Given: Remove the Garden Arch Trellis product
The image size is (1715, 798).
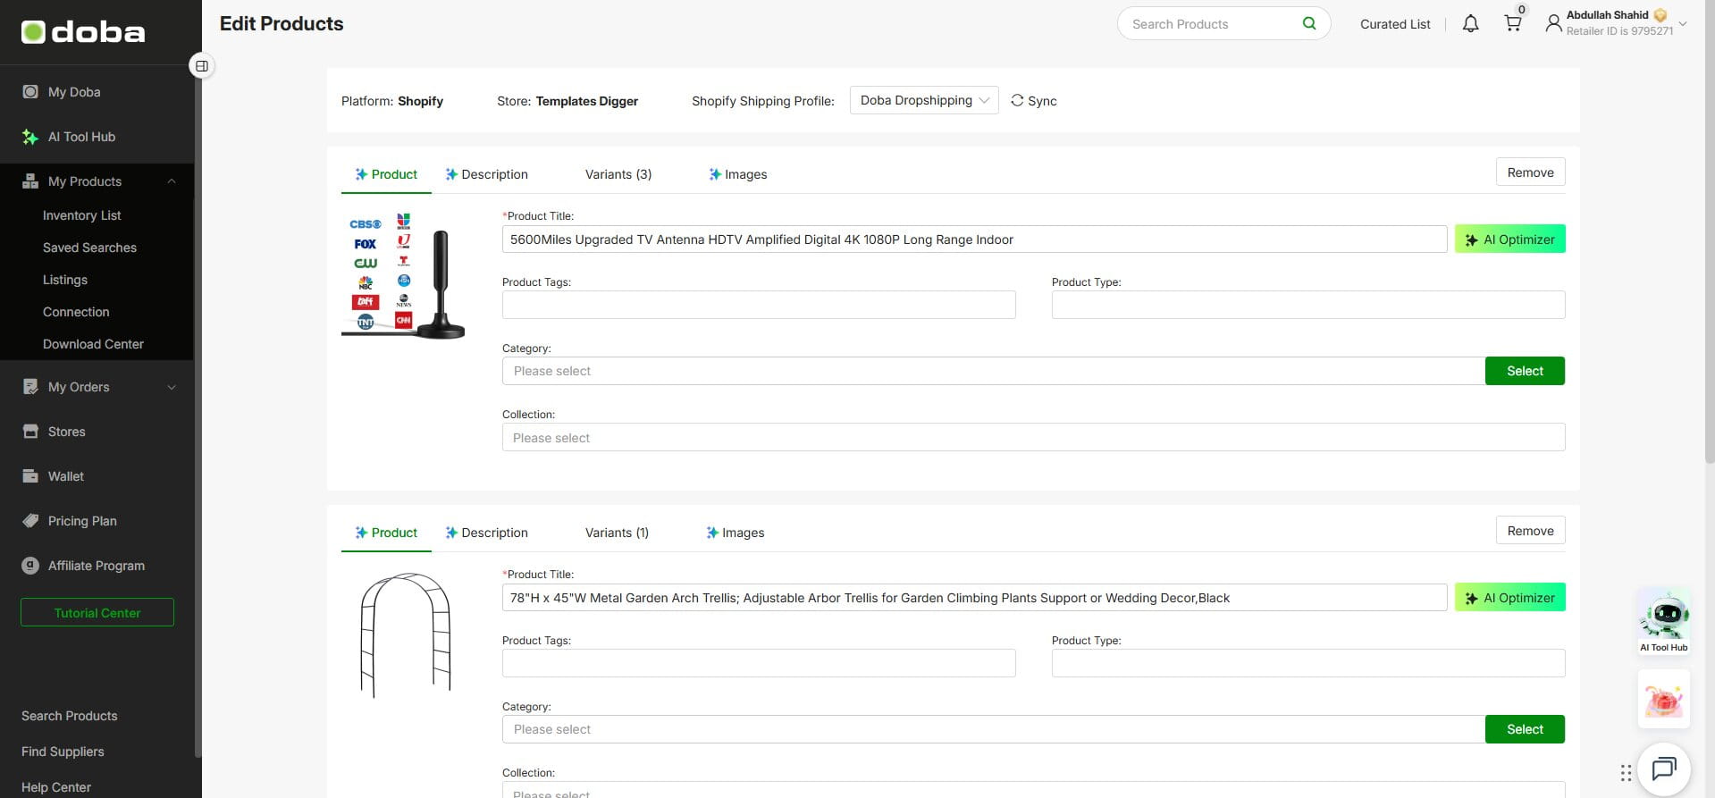Looking at the screenshot, I should coord(1530,531).
